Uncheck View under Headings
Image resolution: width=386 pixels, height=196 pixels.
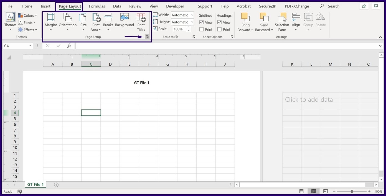220,22
